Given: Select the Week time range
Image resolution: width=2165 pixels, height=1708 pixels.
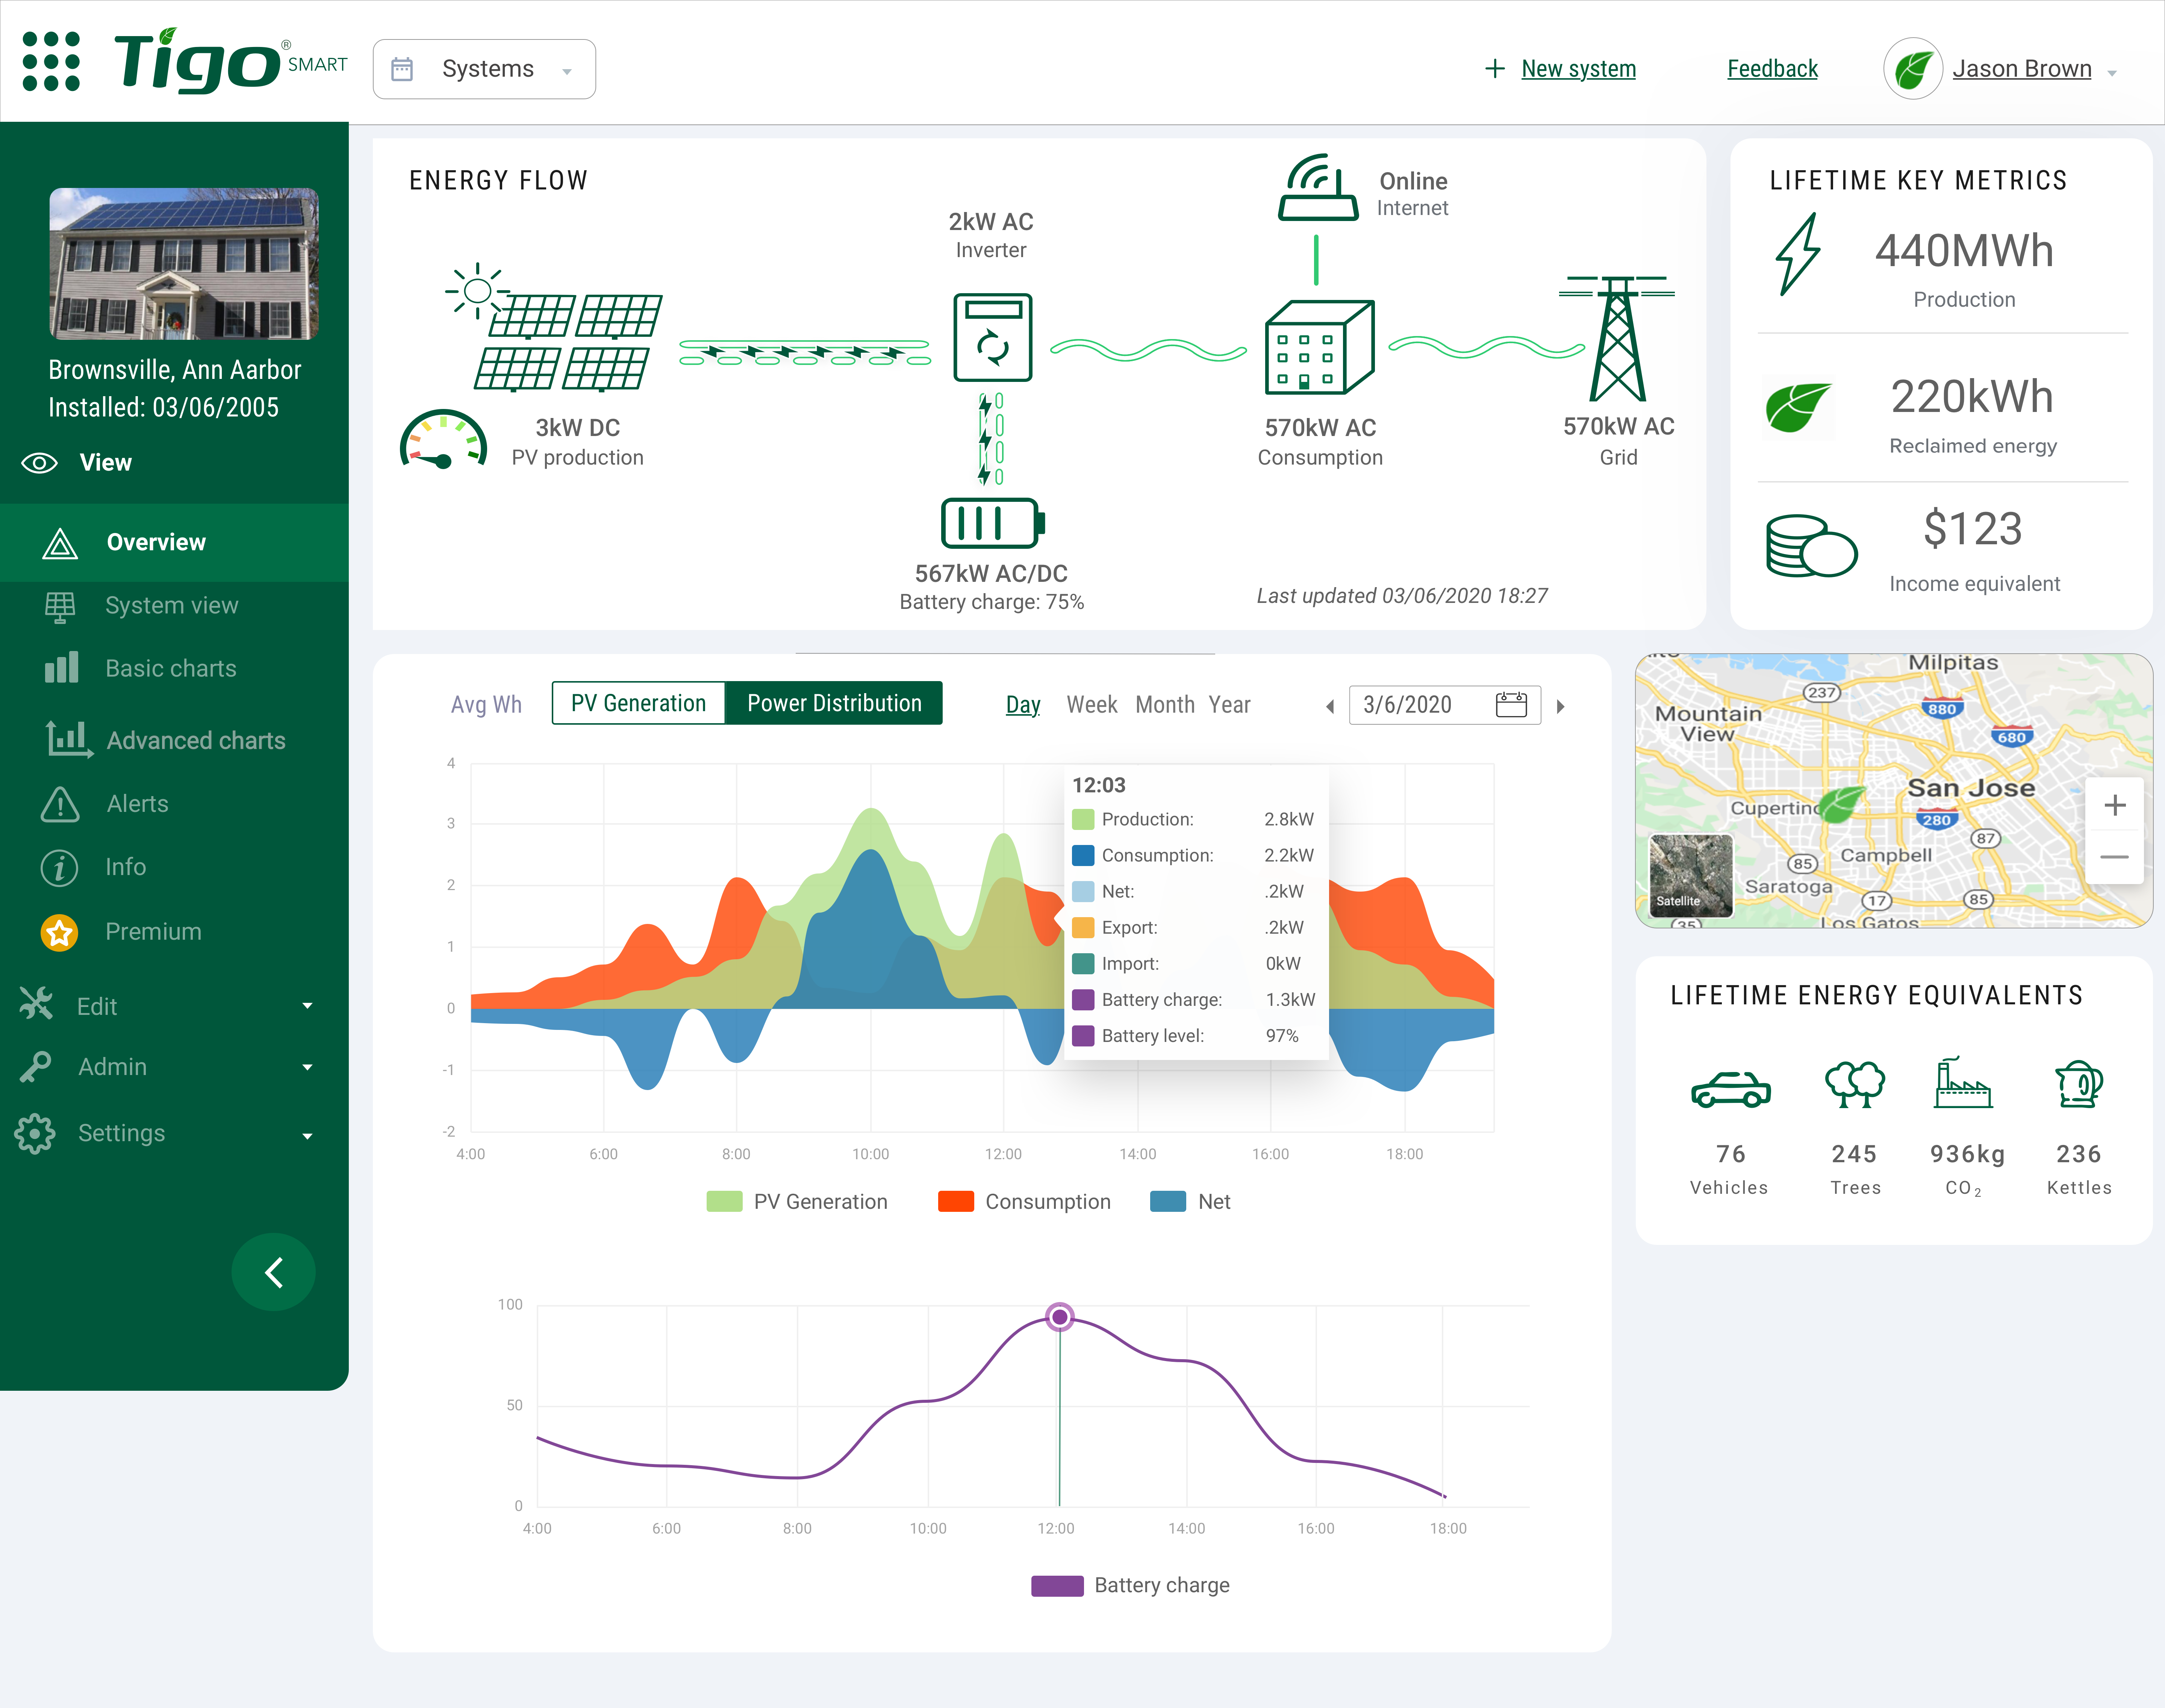Looking at the screenshot, I should pyautogui.click(x=1091, y=704).
